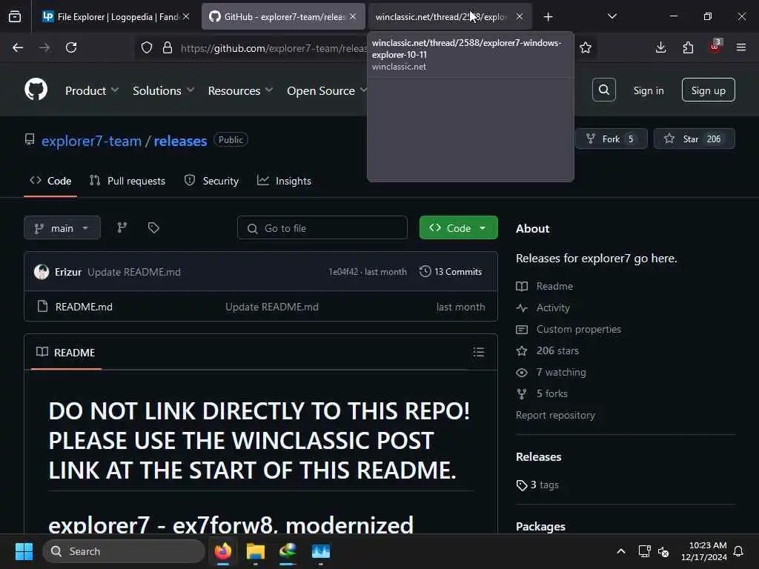Open a new tab with the plus icon

pyautogui.click(x=548, y=17)
